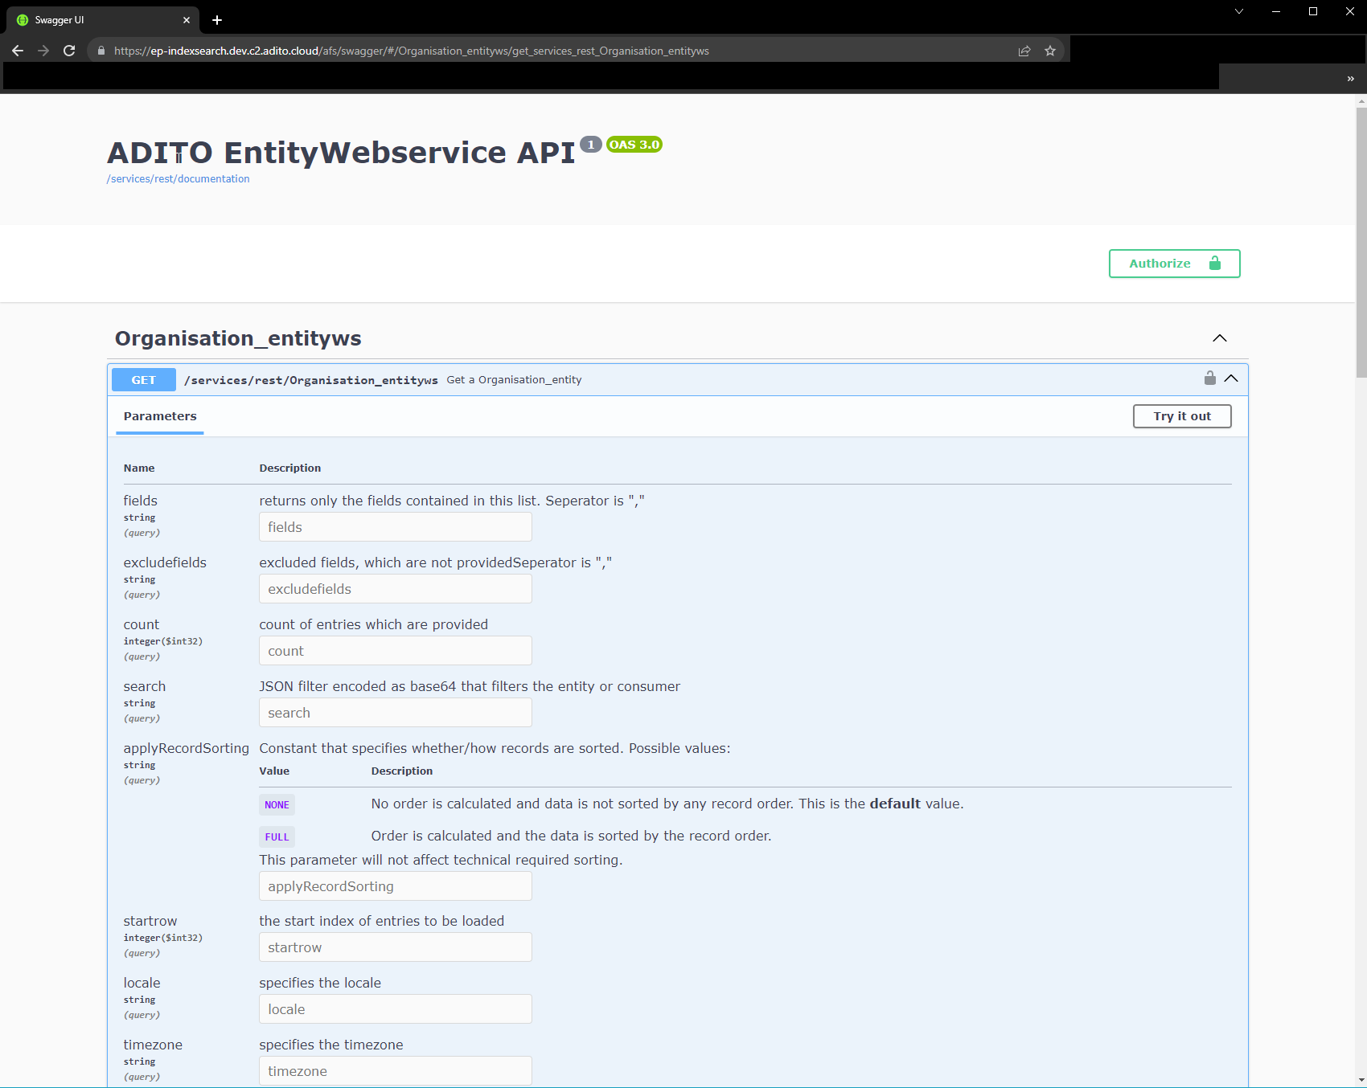The width and height of the screenshot is (1367, 1088).
Task: Click the page vertical scrollbar thumb
Action: pos(1361,241)
